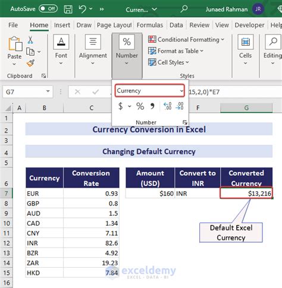This screenshot has width=282, height=288.
Task: Click the Converted Currency header cell
Action: pyautogui.click(x=246, y=178)
